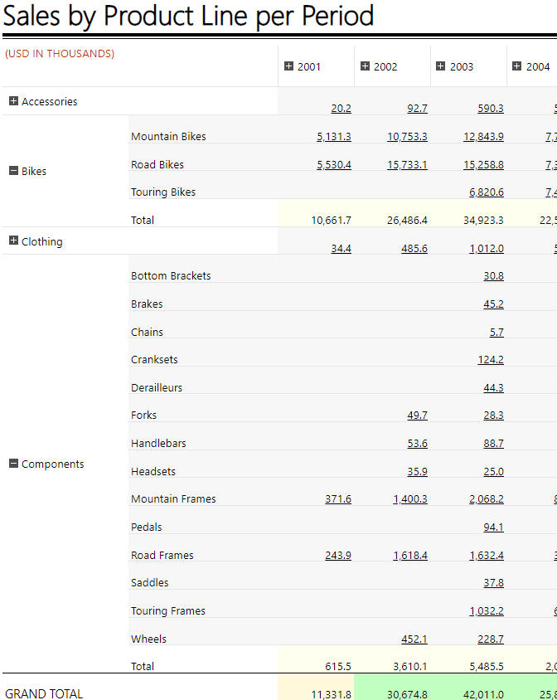Expand the Accessories product line
The image size is (557, 700).
(13, 101)
